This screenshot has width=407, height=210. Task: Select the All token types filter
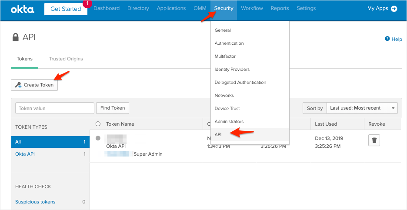coord(18,142)
